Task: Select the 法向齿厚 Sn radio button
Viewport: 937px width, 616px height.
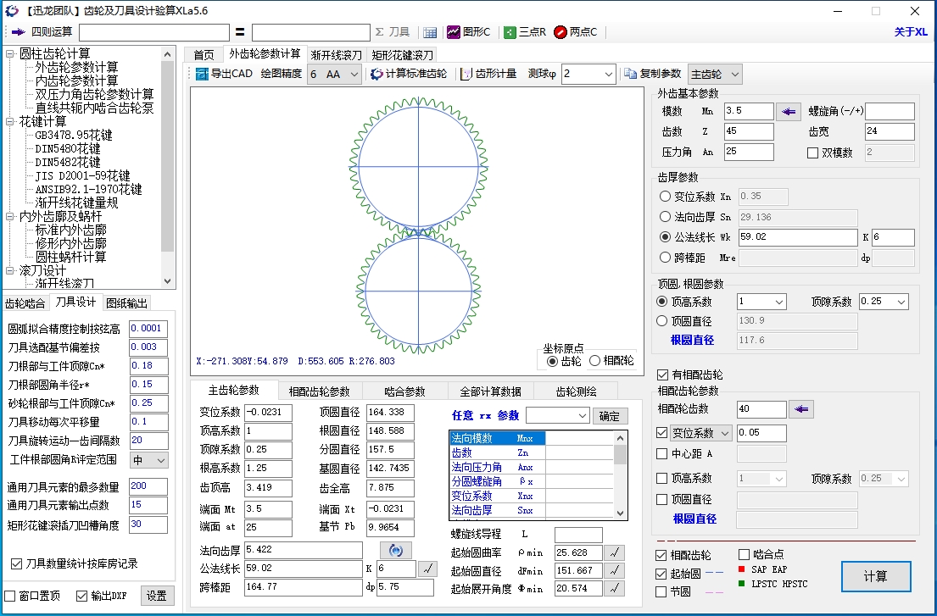Action: (665, 217)
